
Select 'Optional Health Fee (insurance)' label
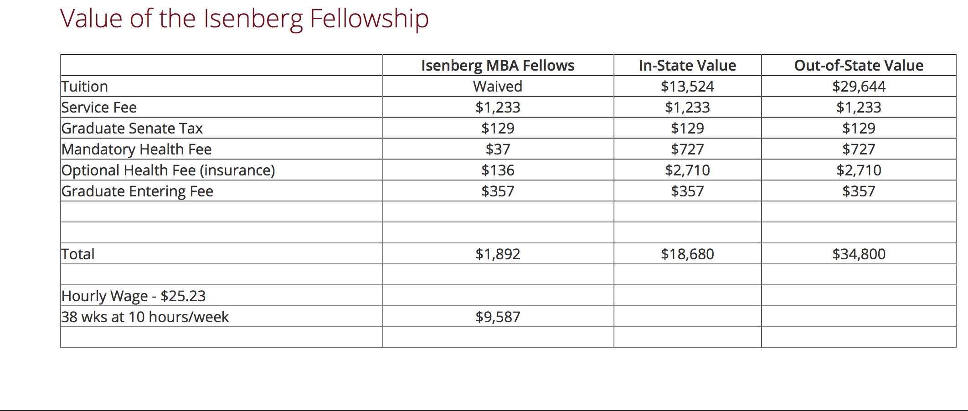168,170
